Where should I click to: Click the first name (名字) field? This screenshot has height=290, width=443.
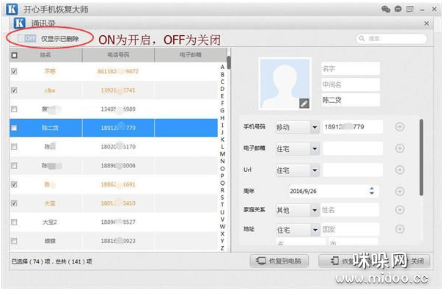click(x=351, y=69)
